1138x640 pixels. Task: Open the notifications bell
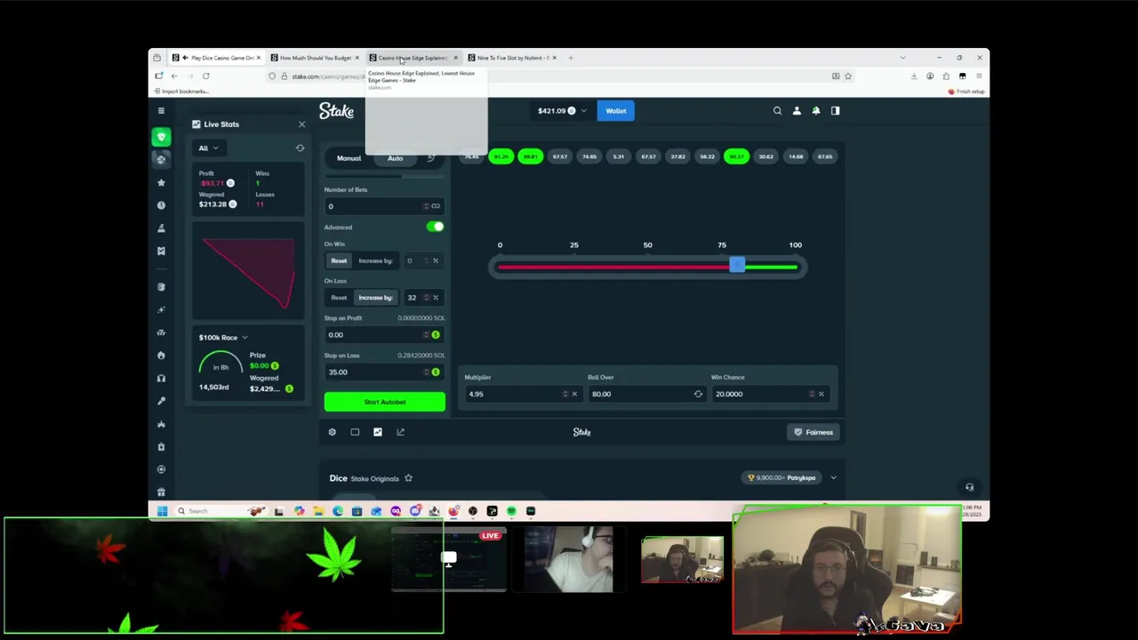pyautogui.click(x=816, y=111)
